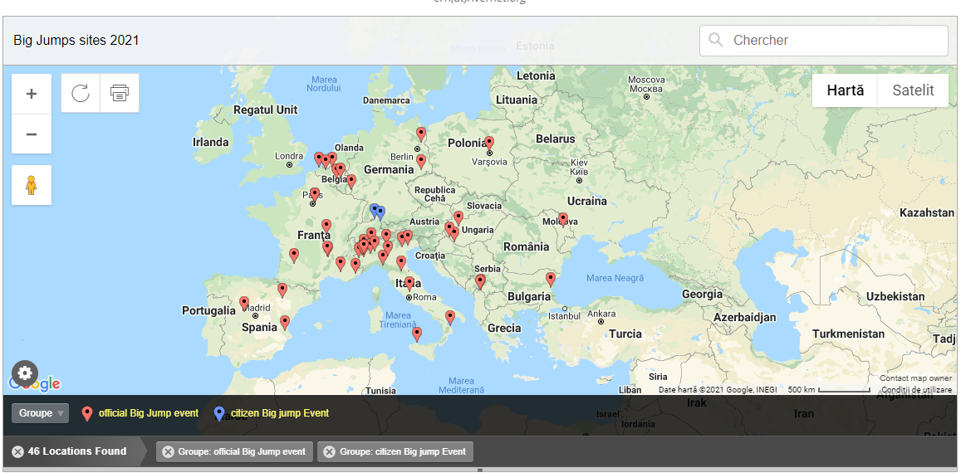Click the red marker in Serbia
Viewport: 961px width, 473px height.
coord(480,281)
